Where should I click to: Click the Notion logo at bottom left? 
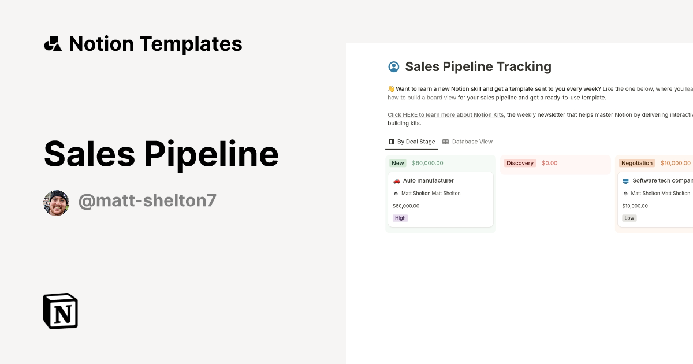[x=60, y=311]
